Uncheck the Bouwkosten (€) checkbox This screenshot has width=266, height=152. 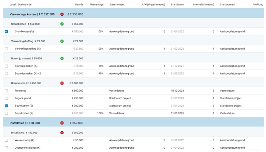(7, 106)
